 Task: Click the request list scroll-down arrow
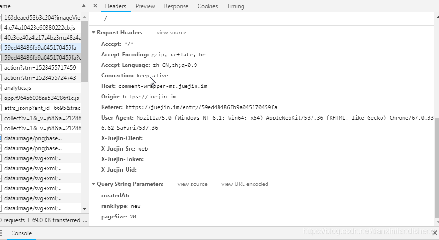coord(84,209)
